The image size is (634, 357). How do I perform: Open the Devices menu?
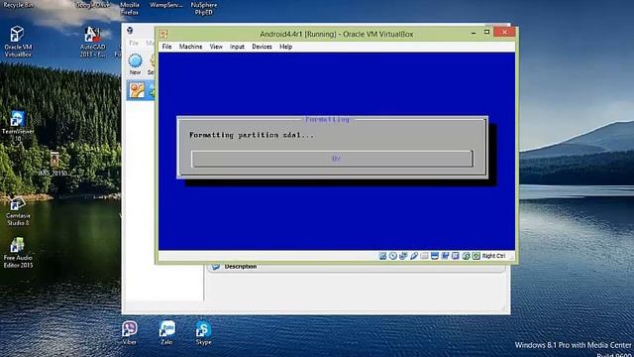click(x=262, y=47)
